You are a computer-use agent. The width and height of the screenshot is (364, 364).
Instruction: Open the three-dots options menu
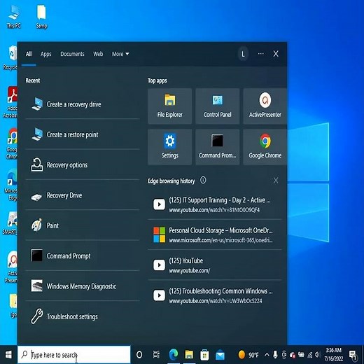(x=261, y=54)
